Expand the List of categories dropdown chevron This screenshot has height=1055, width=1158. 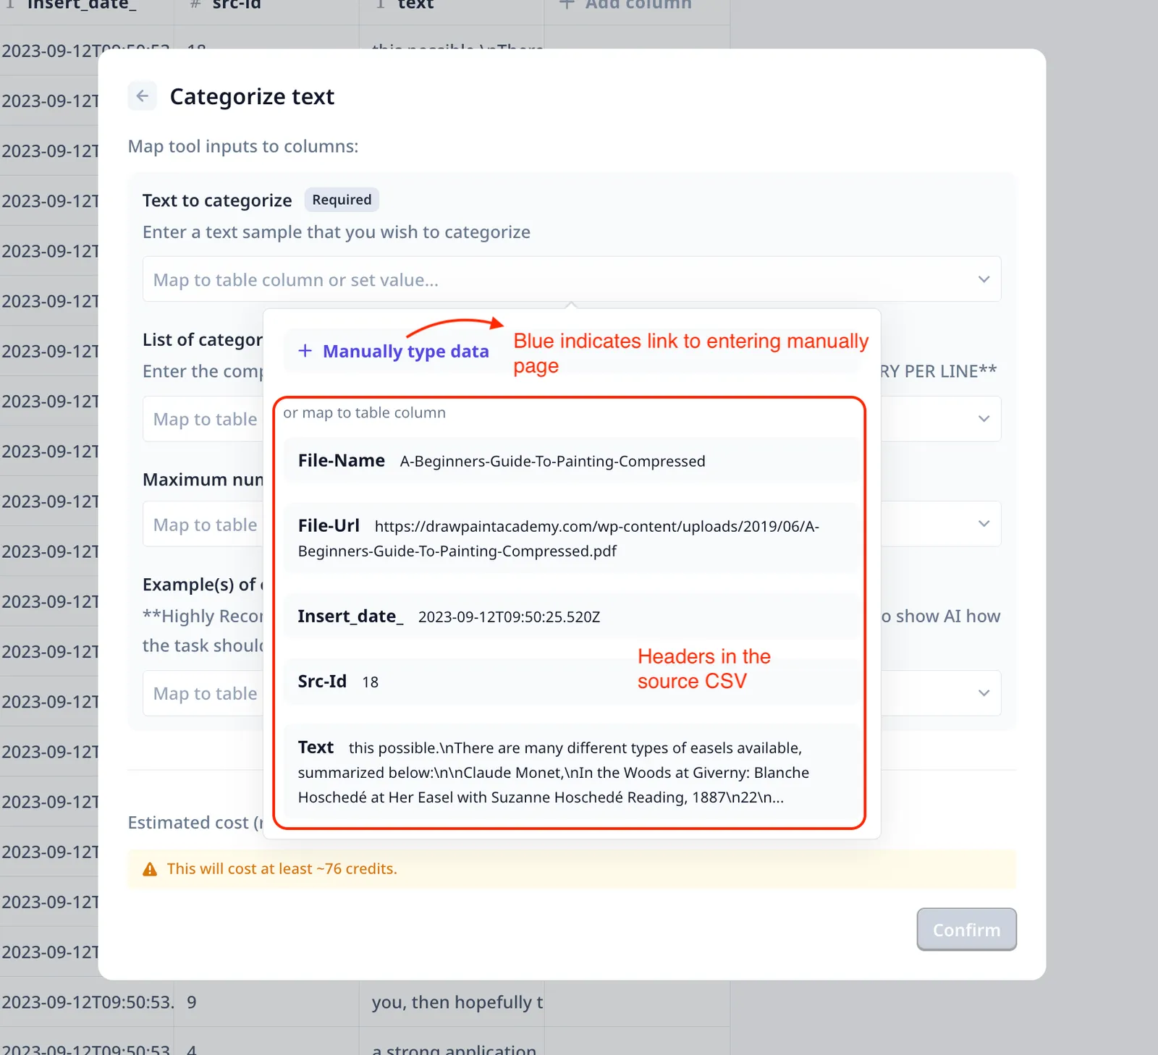coord(984,419)
